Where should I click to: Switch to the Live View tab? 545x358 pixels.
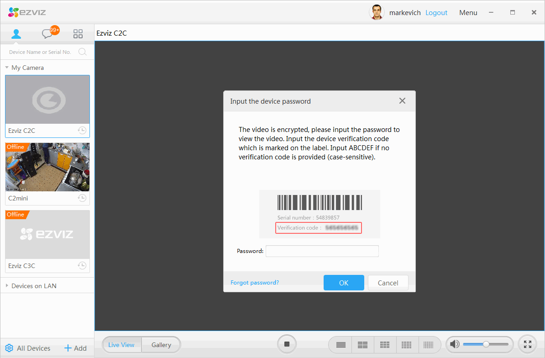121,345
